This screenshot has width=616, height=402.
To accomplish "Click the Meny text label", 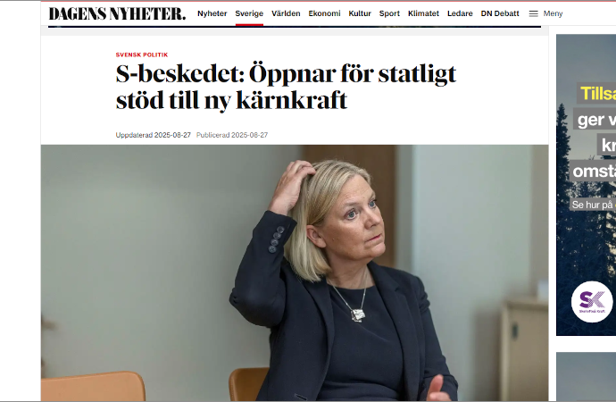I will point(553,13).
